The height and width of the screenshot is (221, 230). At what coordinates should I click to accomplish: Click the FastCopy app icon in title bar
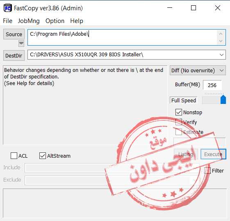point(7,8)
